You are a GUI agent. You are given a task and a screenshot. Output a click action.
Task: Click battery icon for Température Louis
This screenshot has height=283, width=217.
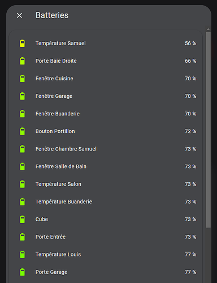coord(22,254)
